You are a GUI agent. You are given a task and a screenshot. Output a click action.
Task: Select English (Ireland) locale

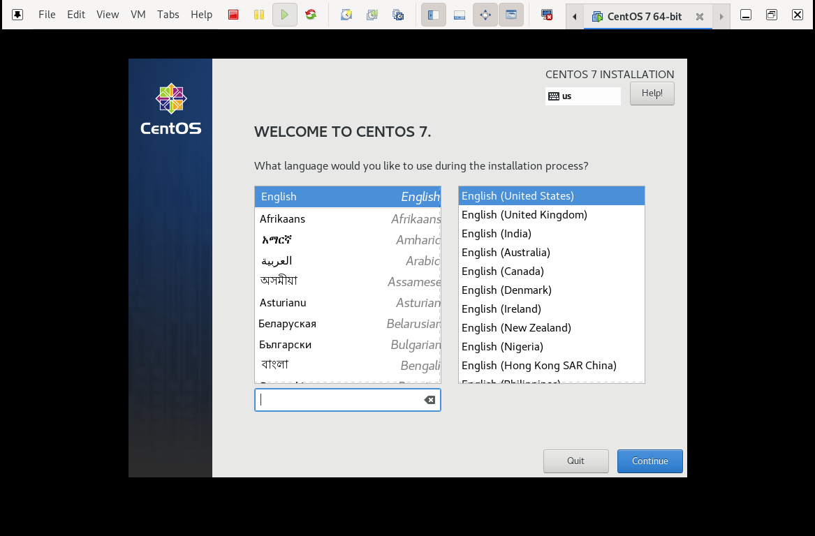(552, 309)
